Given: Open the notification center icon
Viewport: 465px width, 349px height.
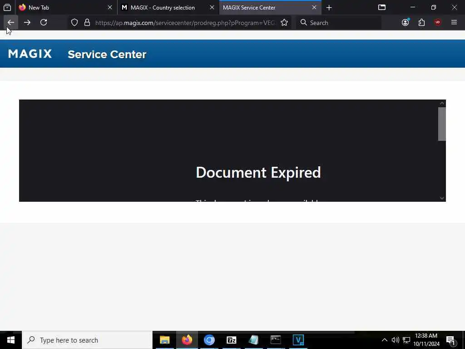Looking at the screenshot, I should pos(451,340).
